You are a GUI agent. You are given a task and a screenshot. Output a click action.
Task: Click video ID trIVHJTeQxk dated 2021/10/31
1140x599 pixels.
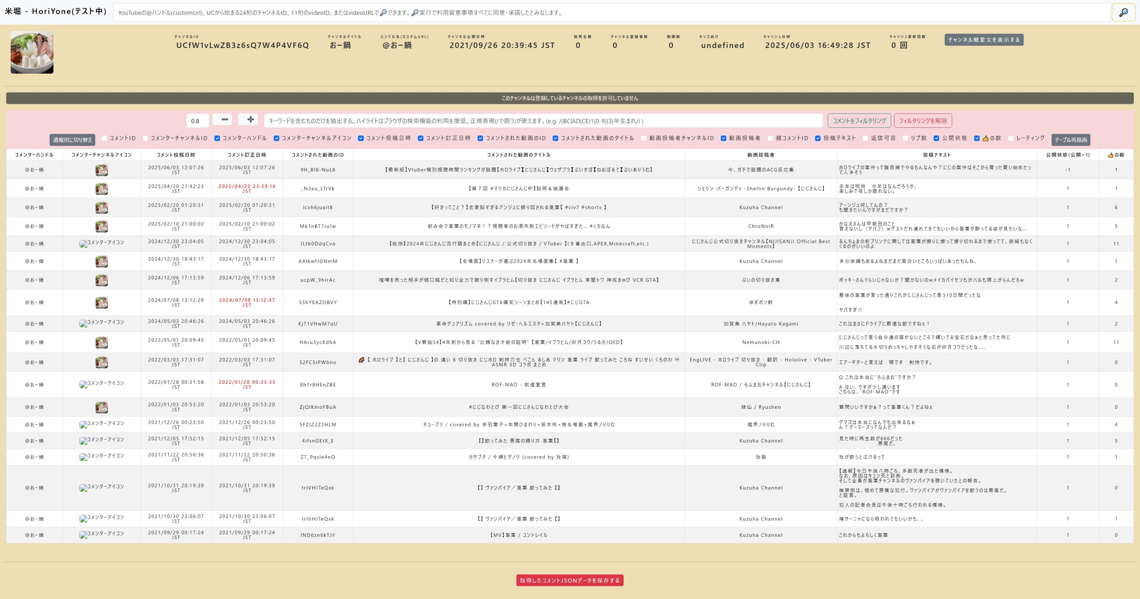tap(318, 488)
